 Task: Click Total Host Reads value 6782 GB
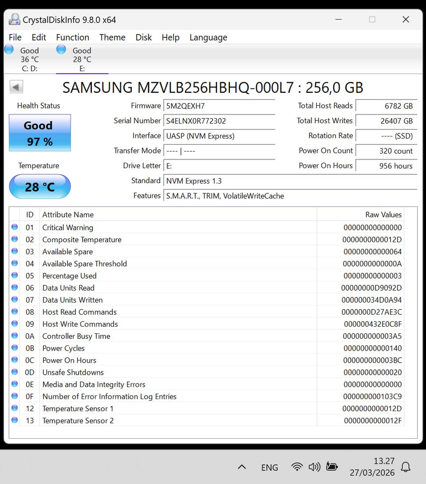(x=386, y=106)
